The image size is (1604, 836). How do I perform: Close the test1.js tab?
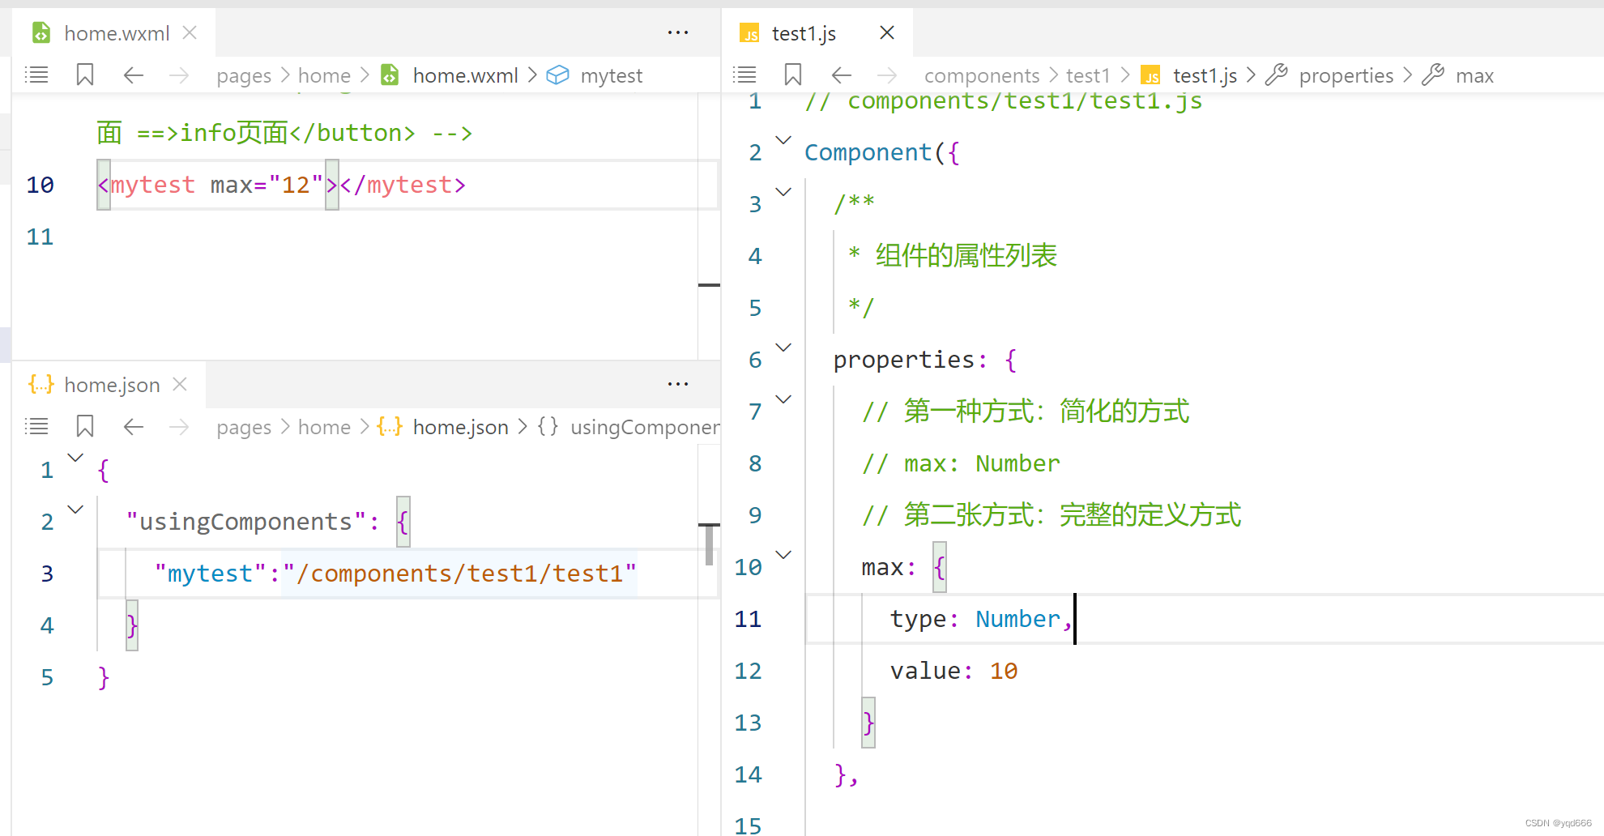click(x=887, y=32)
